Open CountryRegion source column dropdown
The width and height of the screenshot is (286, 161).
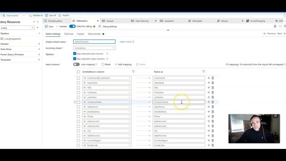click(x=107, y=140)
